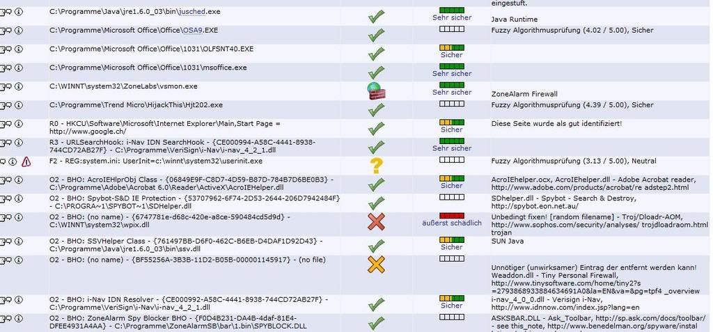The image size is (713, 332).
Task: Click the yellow question mark on F2 row
Action: tap(376, 166)
